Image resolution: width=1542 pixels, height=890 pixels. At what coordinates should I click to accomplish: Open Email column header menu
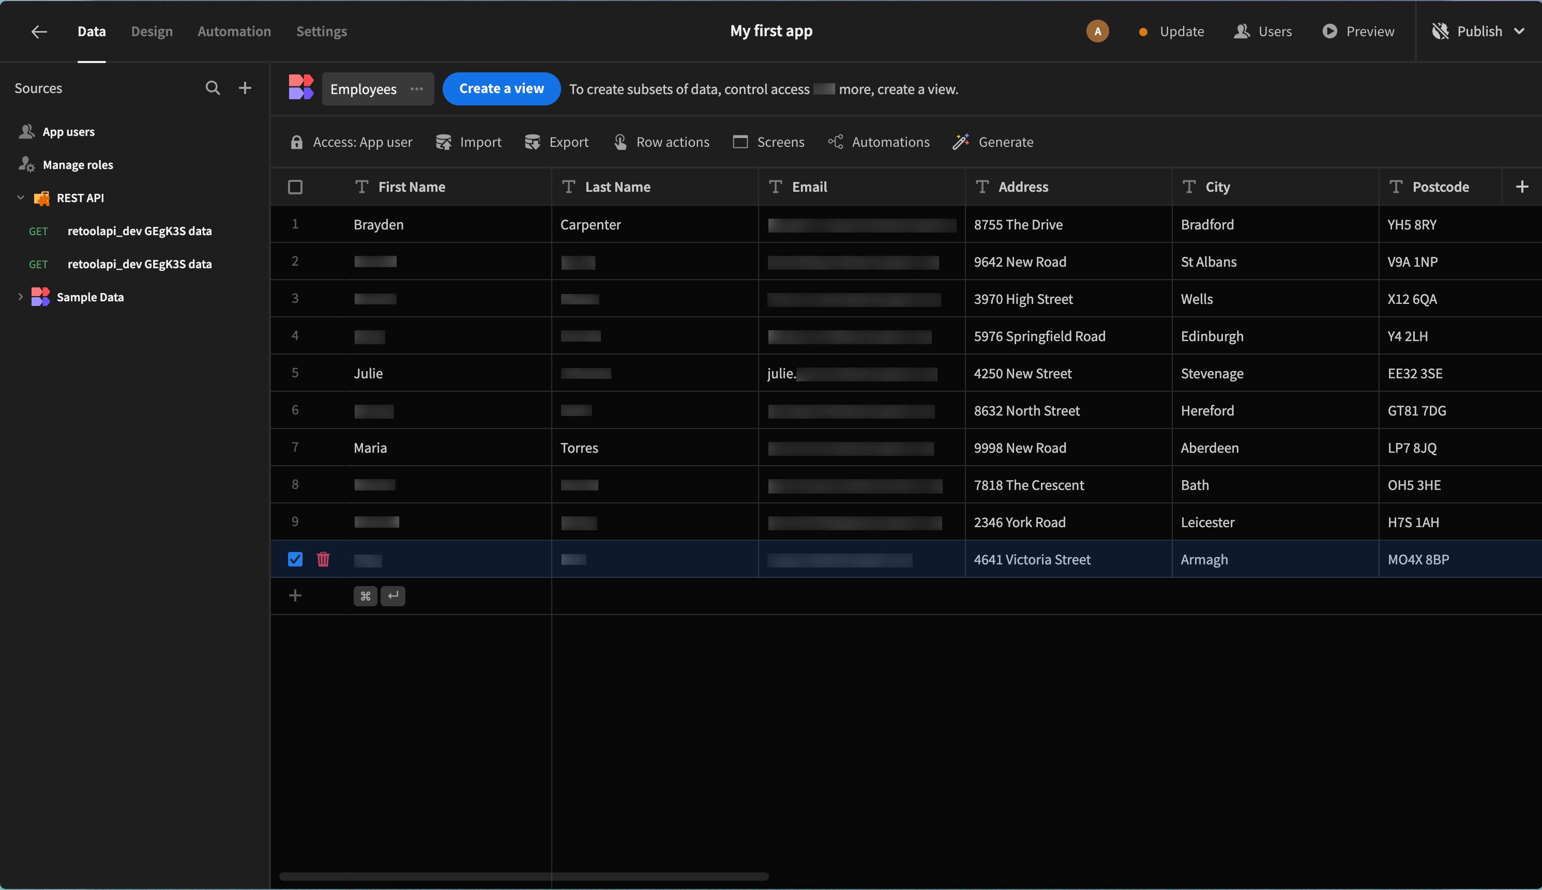click(861, 187)
